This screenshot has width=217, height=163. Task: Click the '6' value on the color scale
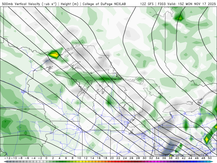[66, 158]
